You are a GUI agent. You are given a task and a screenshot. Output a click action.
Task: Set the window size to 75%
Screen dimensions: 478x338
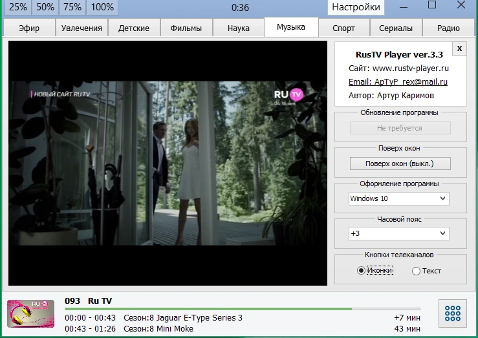[x=72, y=7]
